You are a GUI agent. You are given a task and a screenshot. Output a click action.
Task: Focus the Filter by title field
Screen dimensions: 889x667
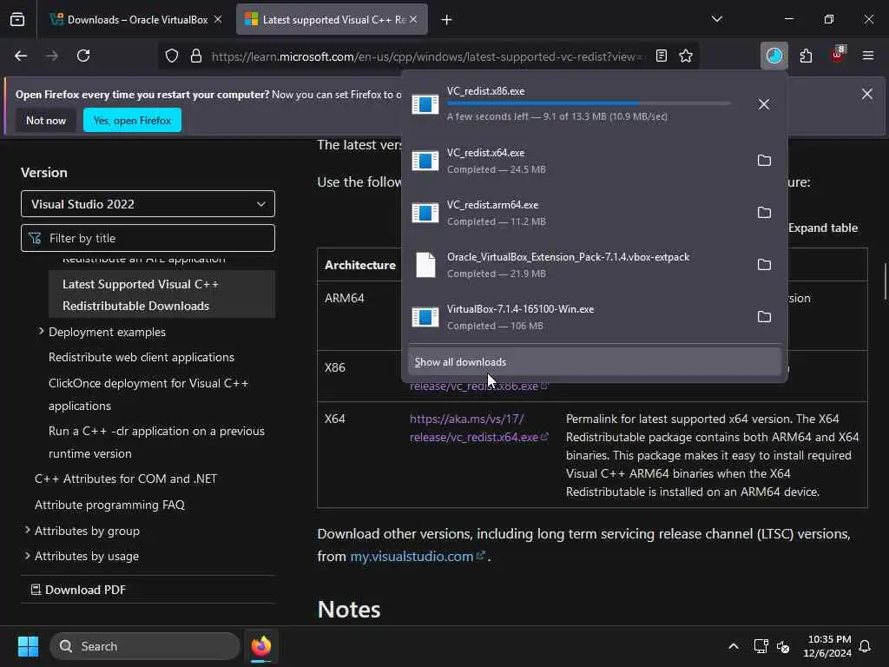148,238
